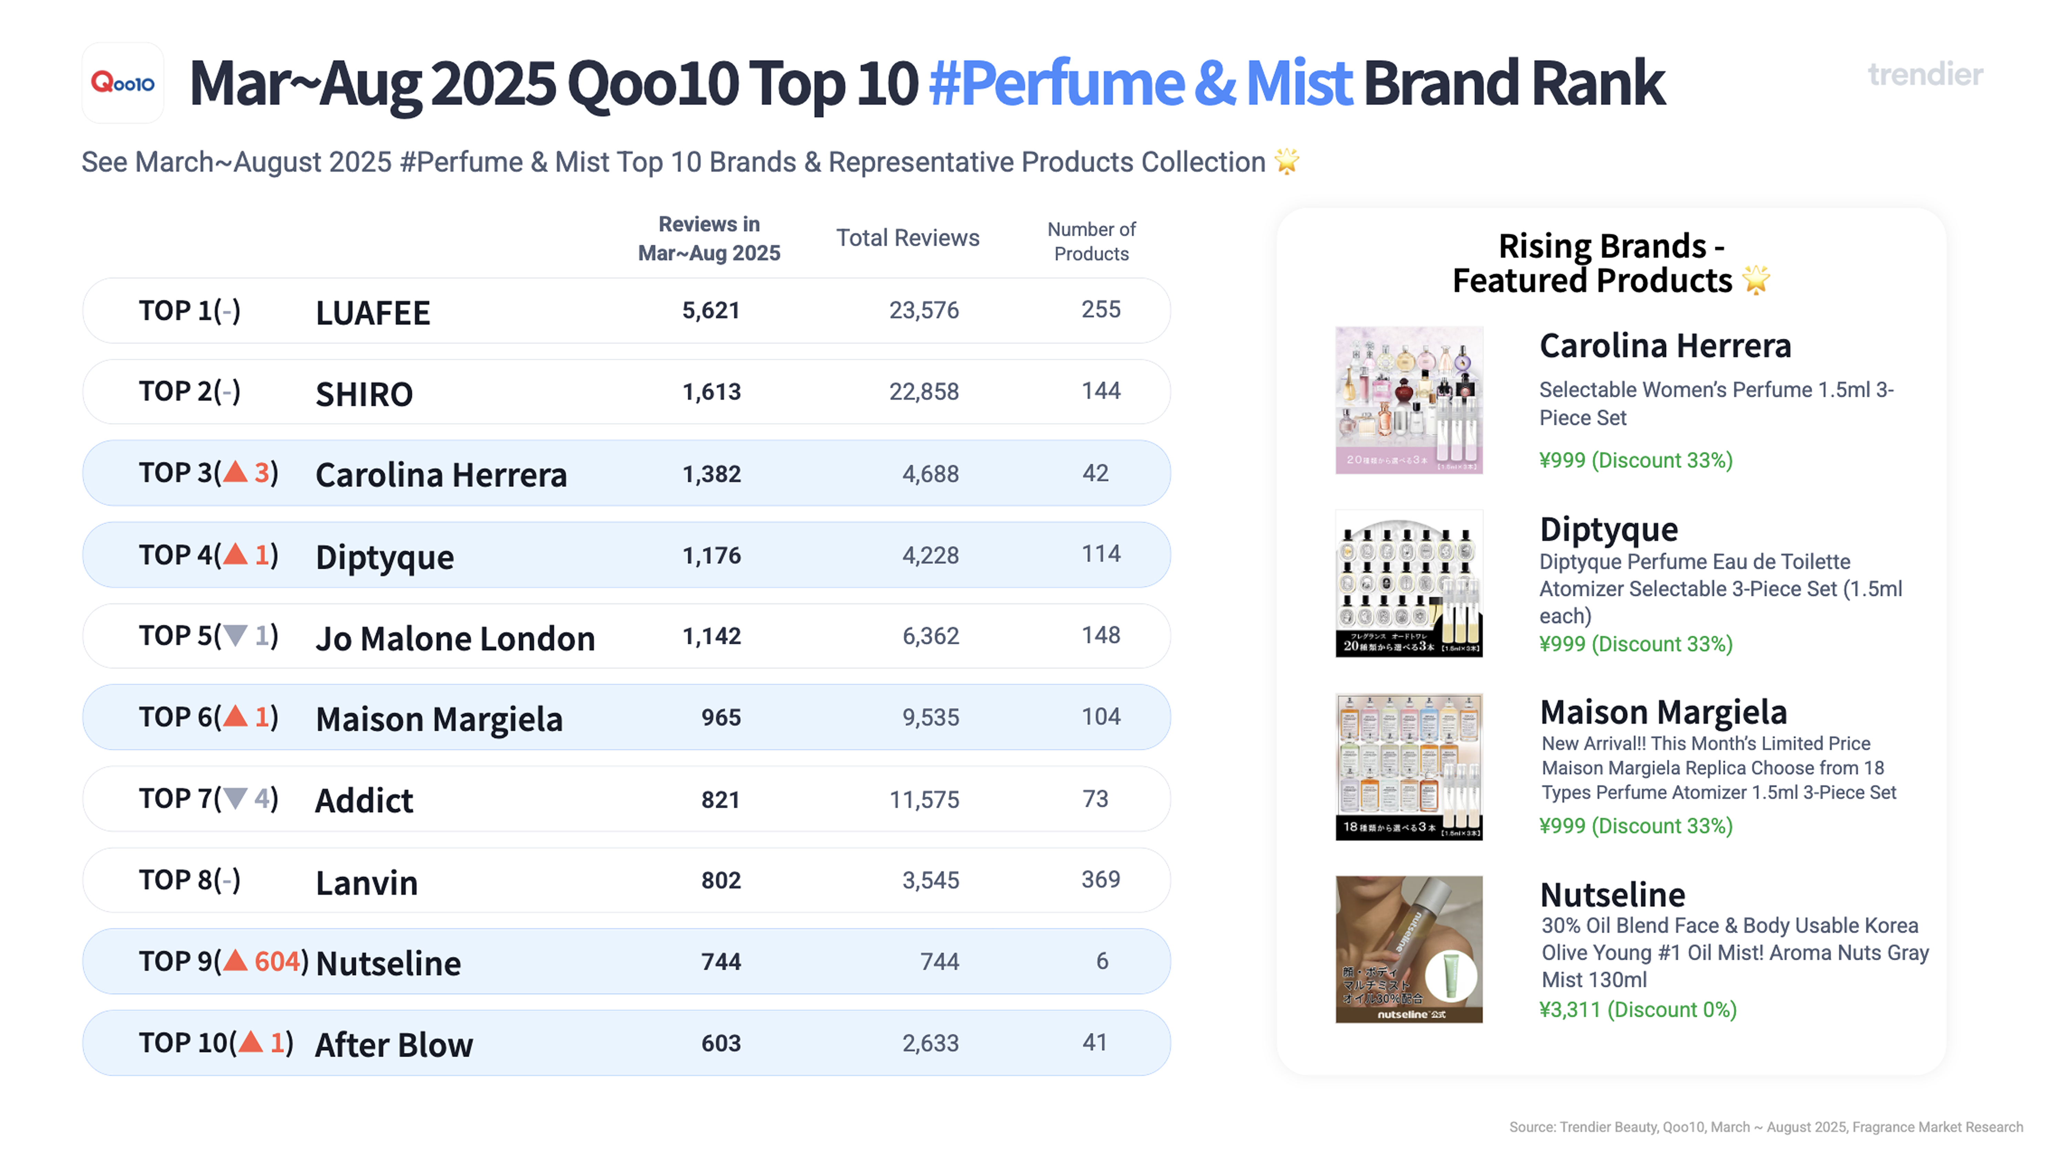This screenshot has width=2066, height=1160.
Task: Click the Reviews in Mar~Aug 2025 column header
Action: point(709,238)
